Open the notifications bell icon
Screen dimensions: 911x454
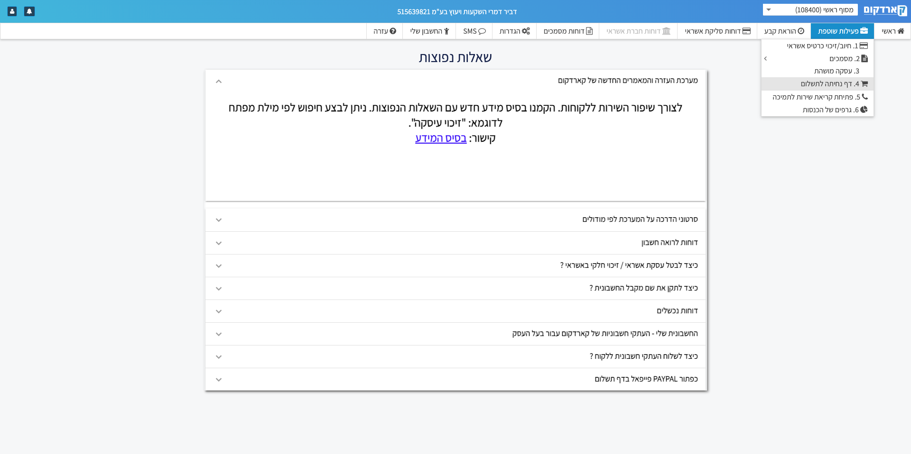29,11
